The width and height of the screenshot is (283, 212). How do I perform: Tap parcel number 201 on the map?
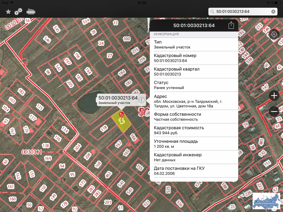tap(108, 202)
